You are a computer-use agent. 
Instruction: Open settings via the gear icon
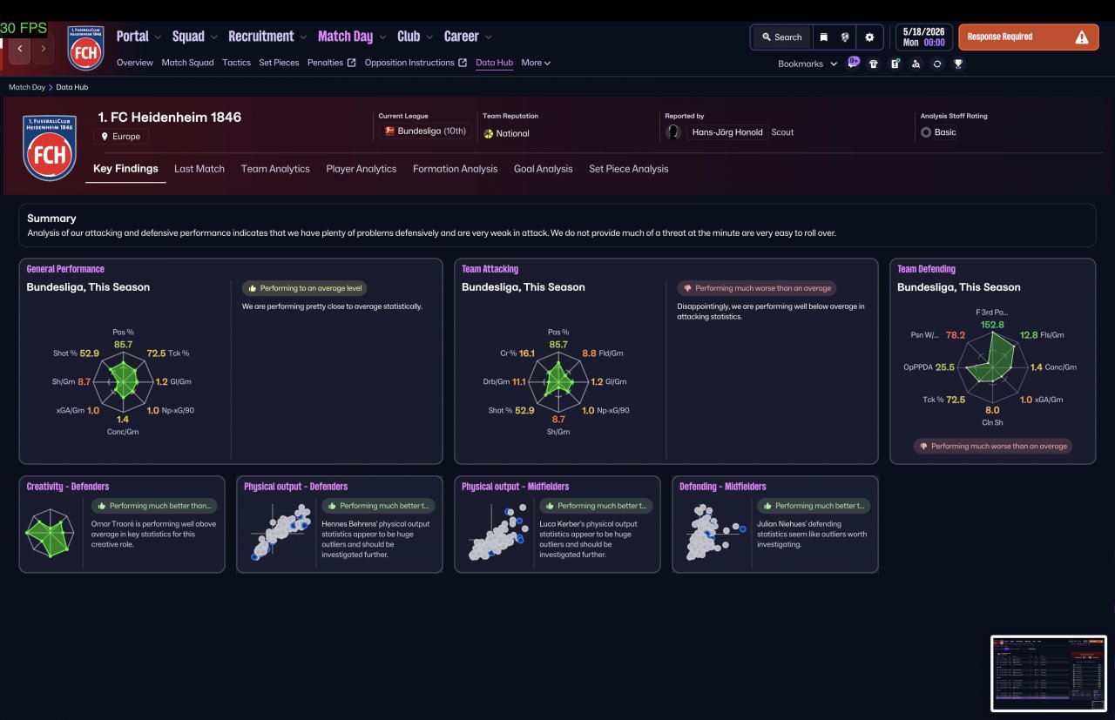click(x=869, y=37)
